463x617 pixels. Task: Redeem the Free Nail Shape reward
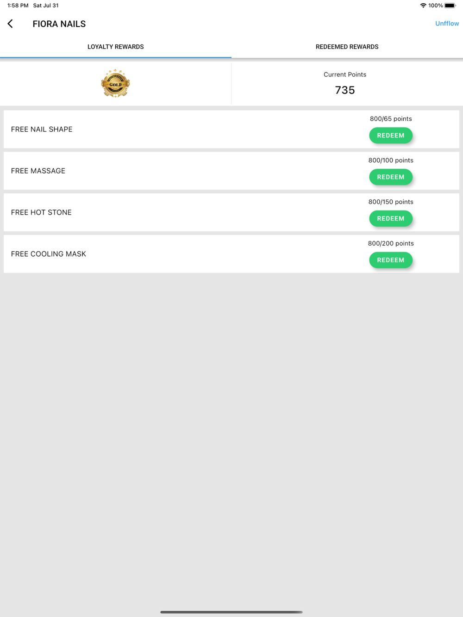(391, 136)
